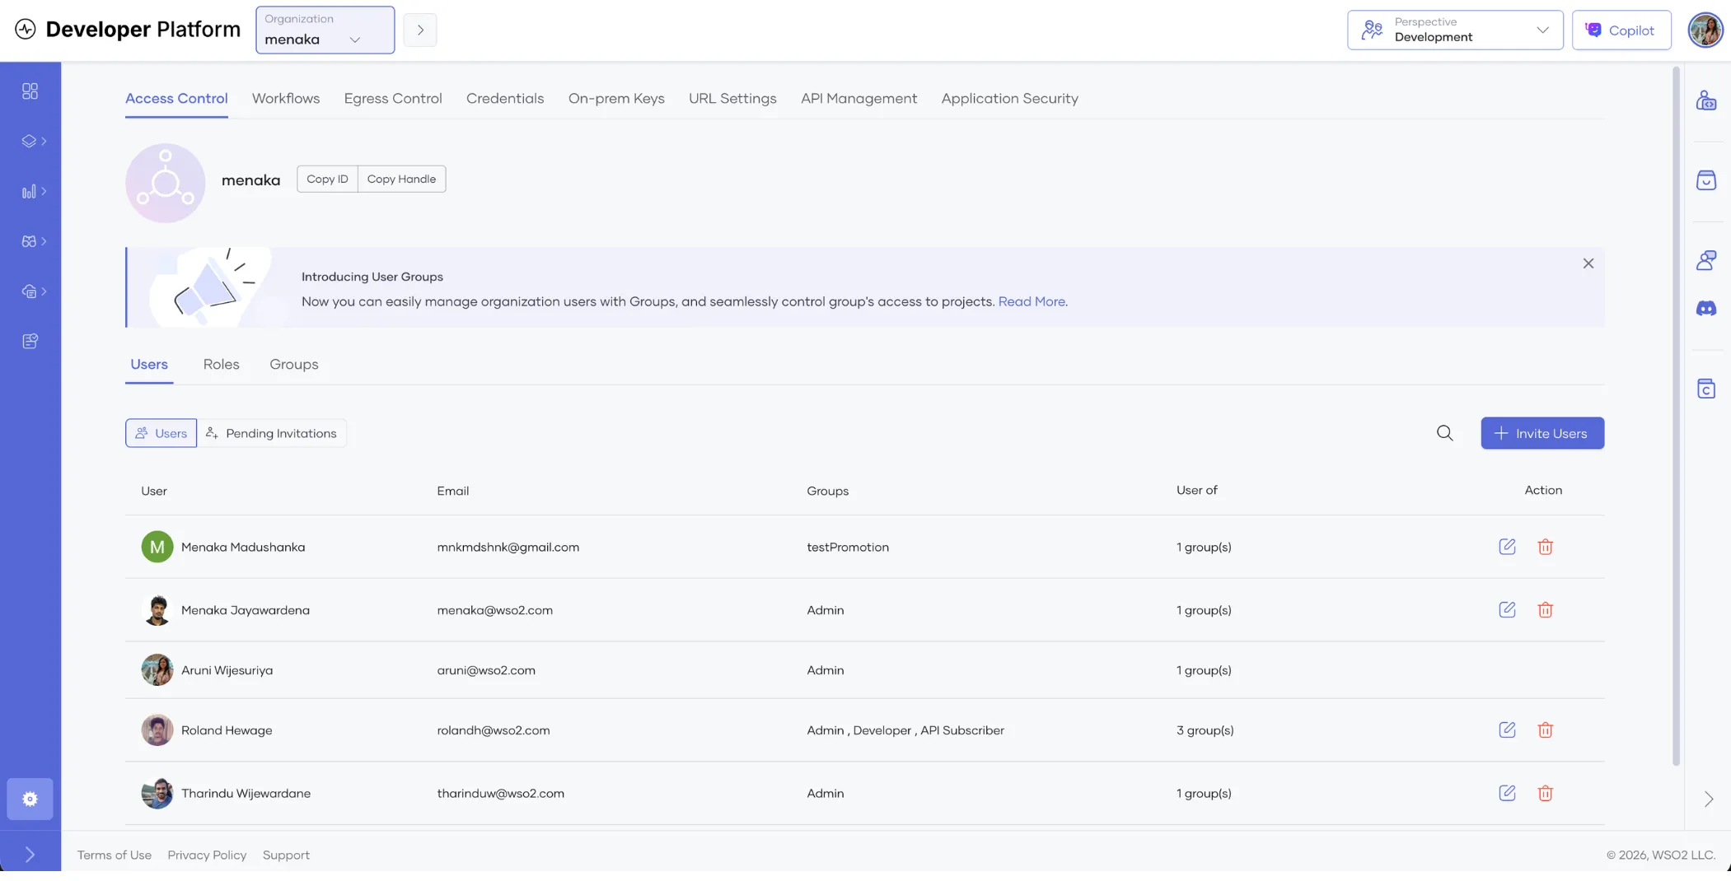Switch to the Roles tab
This screenshot has height=881, width=1731.
click(221, 364)
